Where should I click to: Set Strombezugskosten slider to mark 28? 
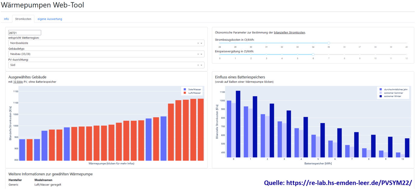point(220,43)
